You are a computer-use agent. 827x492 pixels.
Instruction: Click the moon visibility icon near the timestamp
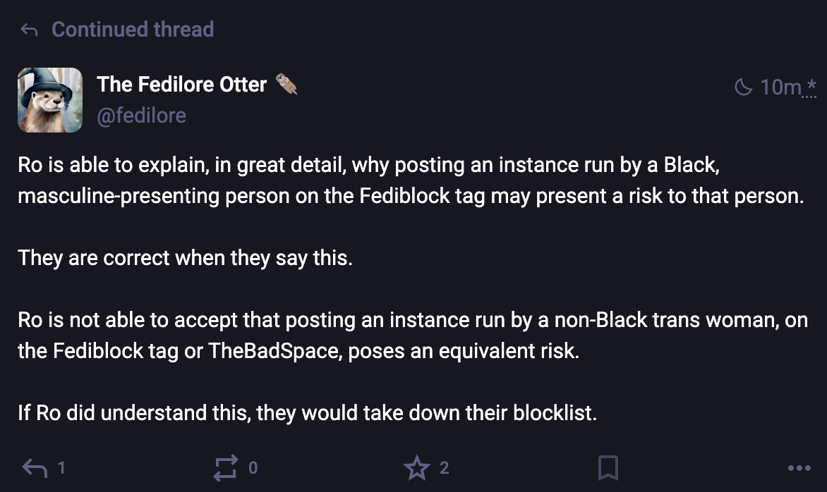coord(744,87)
